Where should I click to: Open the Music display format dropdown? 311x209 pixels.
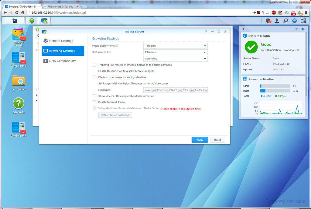175,46
